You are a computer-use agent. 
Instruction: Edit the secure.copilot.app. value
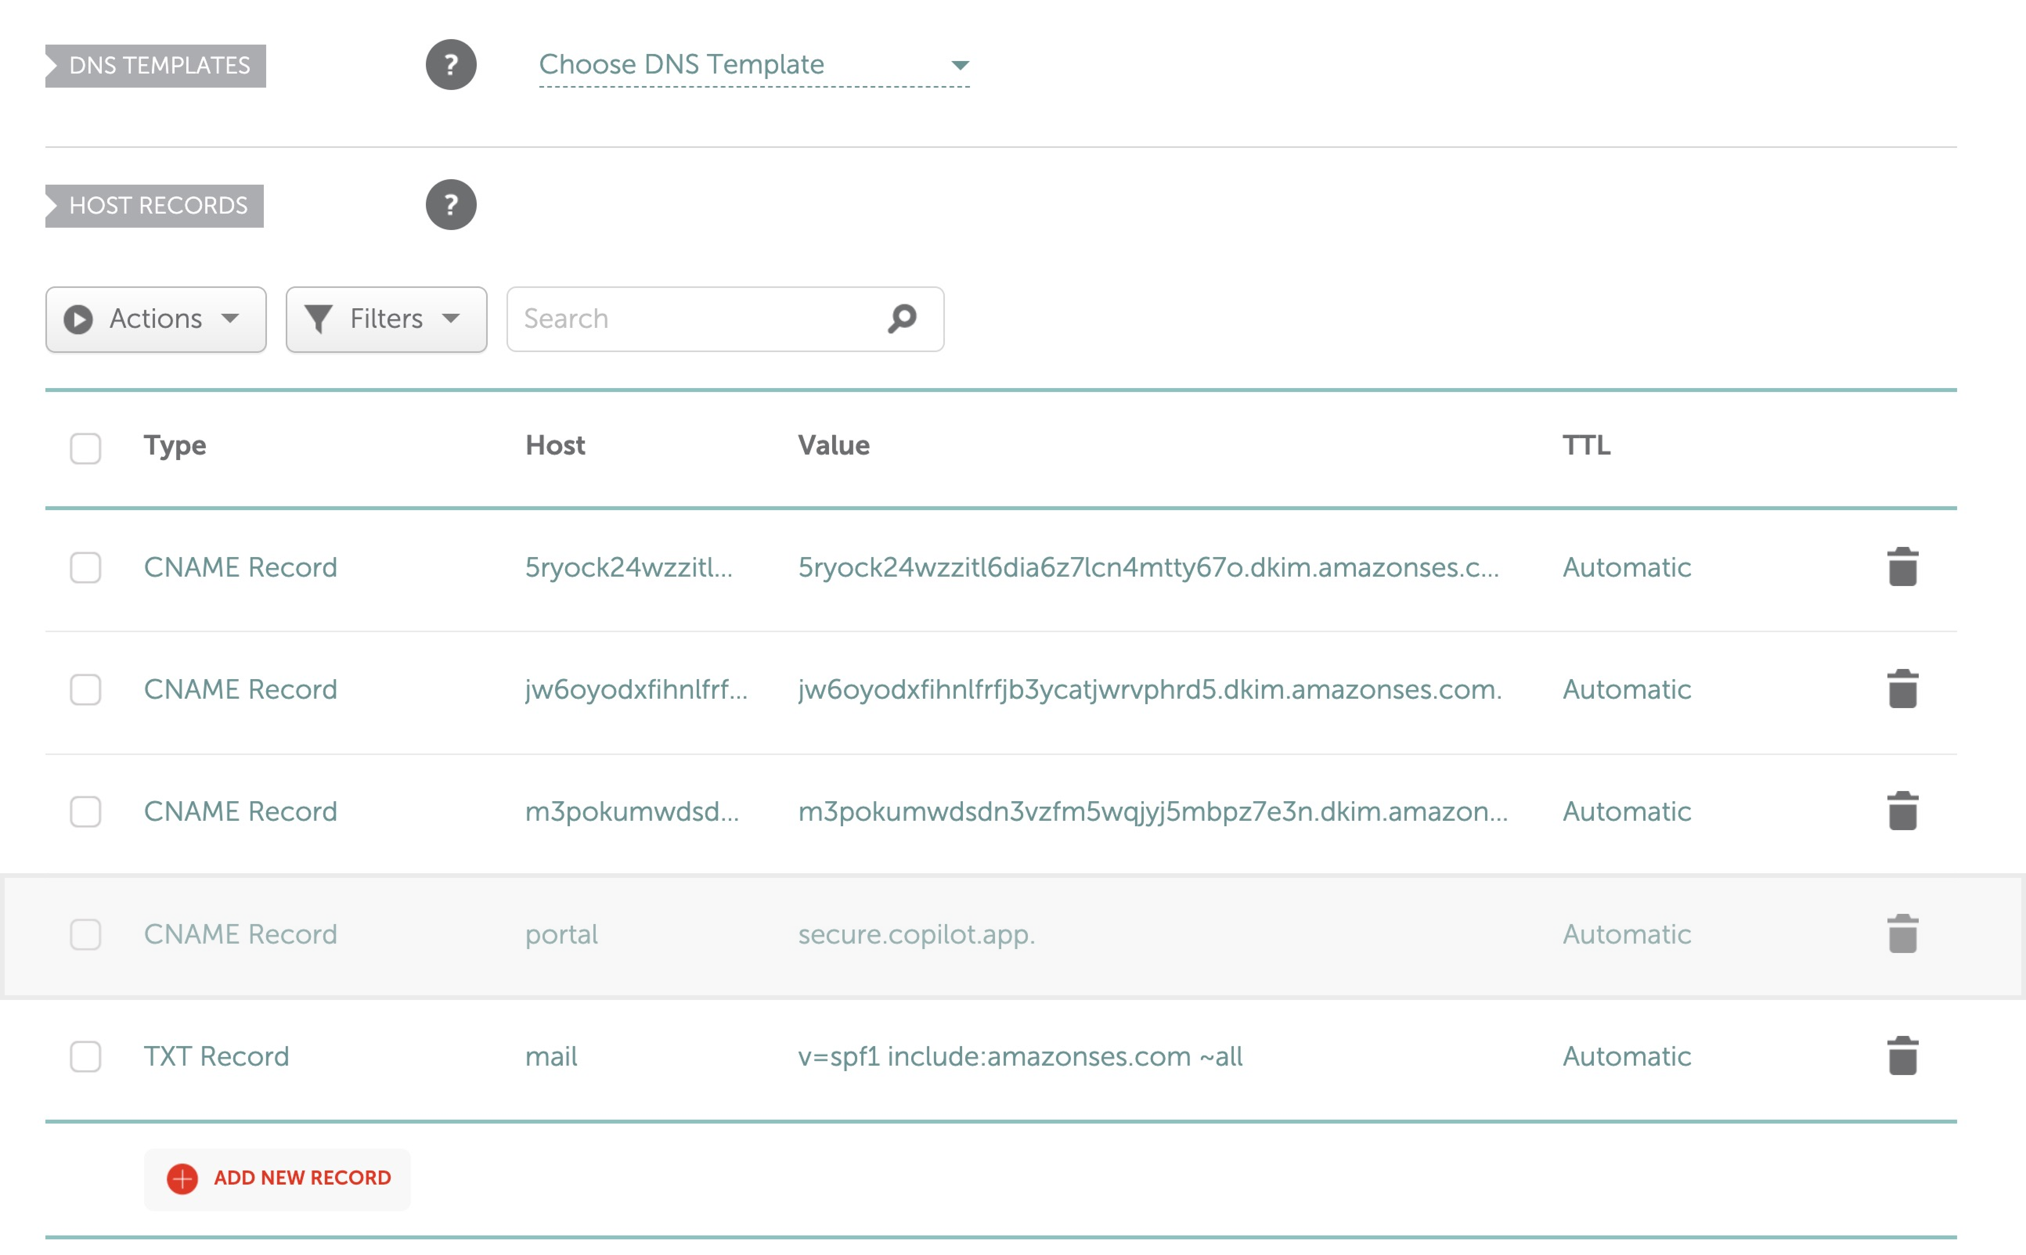click(x=917, y=935)
